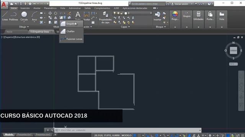Open Propiedades de capa
Screen dimensions: 245x137
tap(105, 18)
